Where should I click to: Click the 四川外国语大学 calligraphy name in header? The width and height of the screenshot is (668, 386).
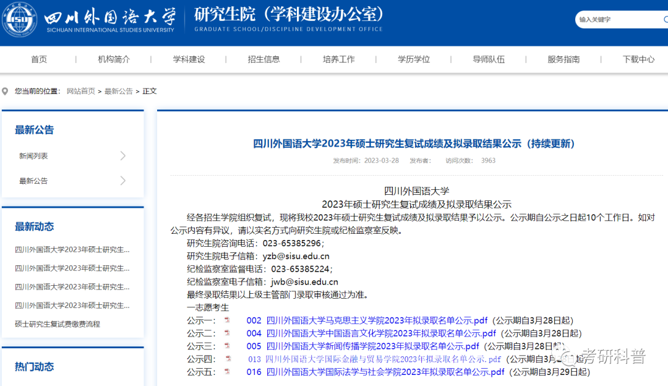pos(110,17)
